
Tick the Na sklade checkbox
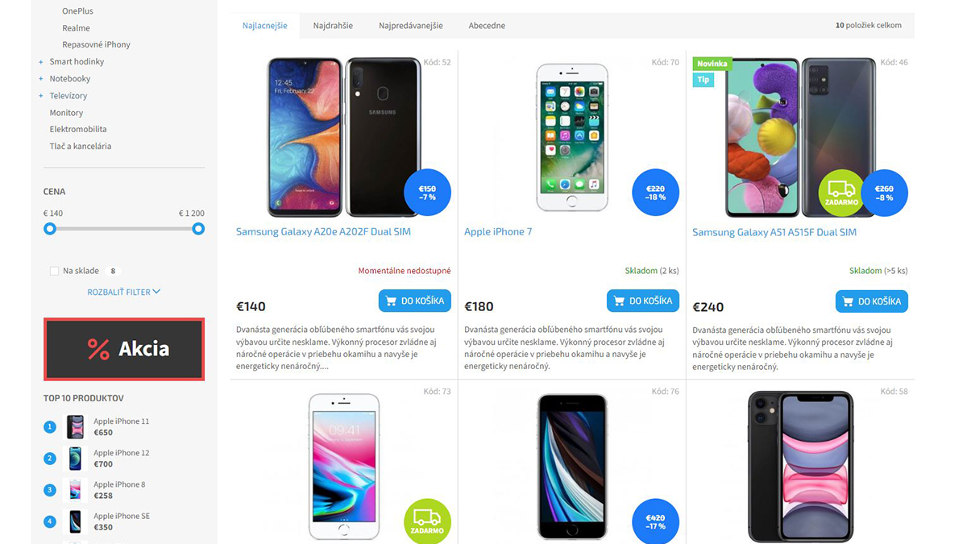coord(54,272)
